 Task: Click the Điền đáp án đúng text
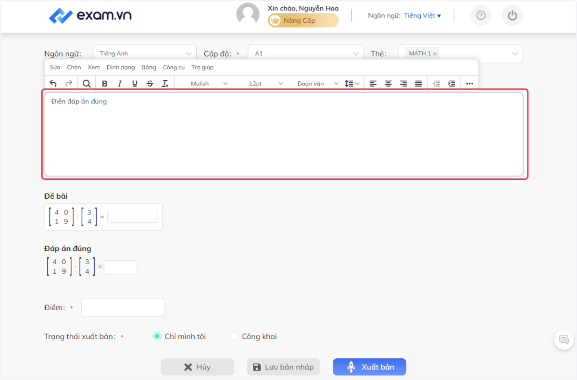click(79, 101)
